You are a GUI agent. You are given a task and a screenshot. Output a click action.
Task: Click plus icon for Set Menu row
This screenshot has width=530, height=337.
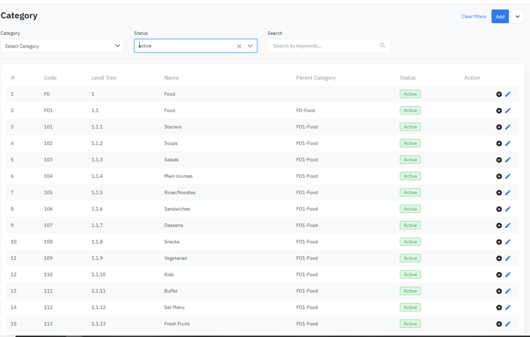[499, 307]
